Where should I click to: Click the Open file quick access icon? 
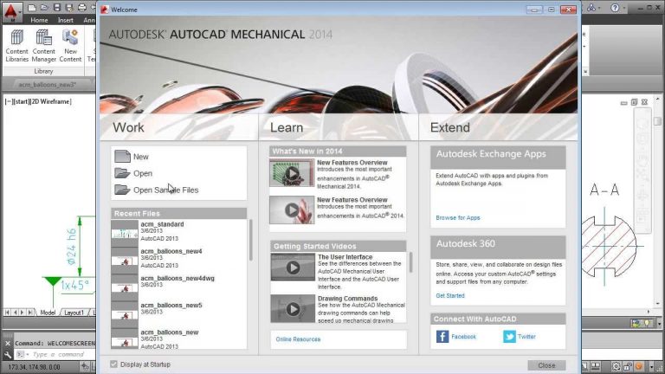pyautogui.click(x=44, y=8)
